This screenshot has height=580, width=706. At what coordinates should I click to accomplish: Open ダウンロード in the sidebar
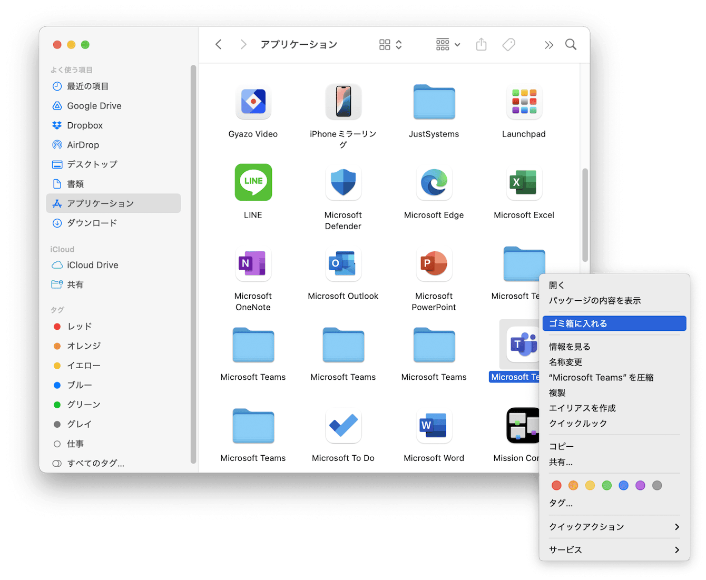(x=113, y=223)
